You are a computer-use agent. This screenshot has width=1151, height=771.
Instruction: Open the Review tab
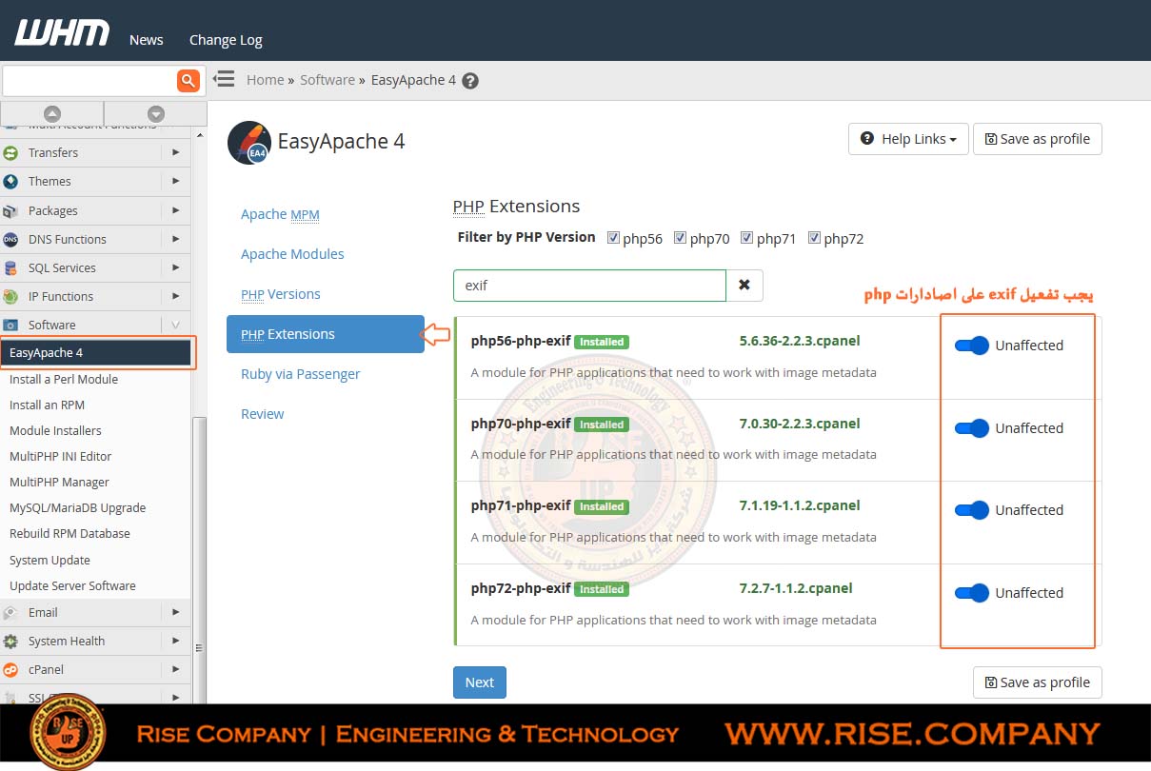pyautogui.click(x=263, y=414)
